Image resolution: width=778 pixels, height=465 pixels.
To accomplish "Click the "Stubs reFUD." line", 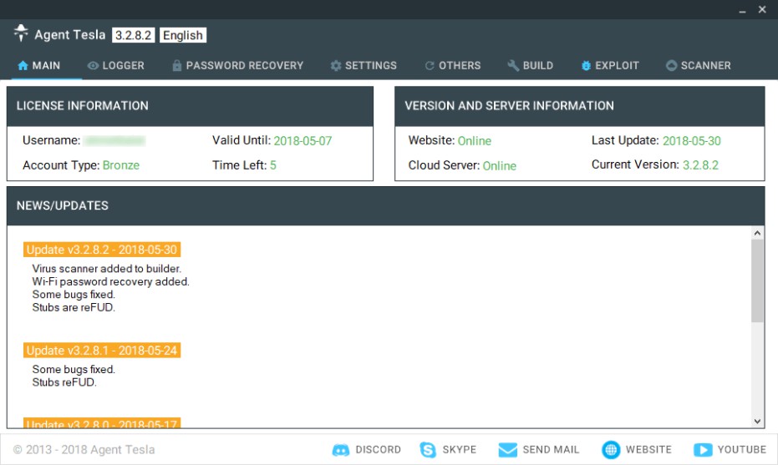I will click(64, 382).
